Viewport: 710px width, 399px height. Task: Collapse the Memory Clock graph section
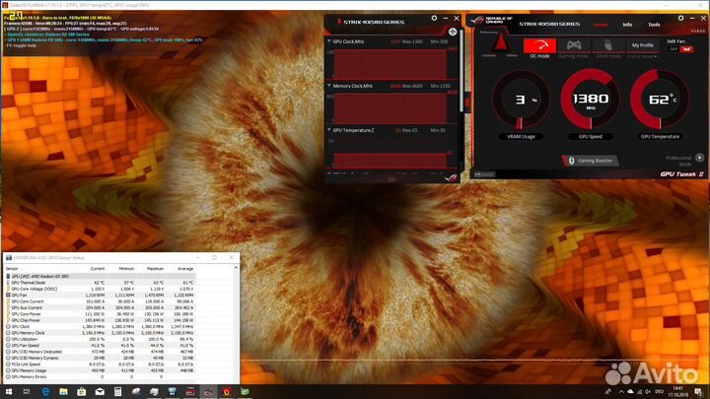click(328, 86)
